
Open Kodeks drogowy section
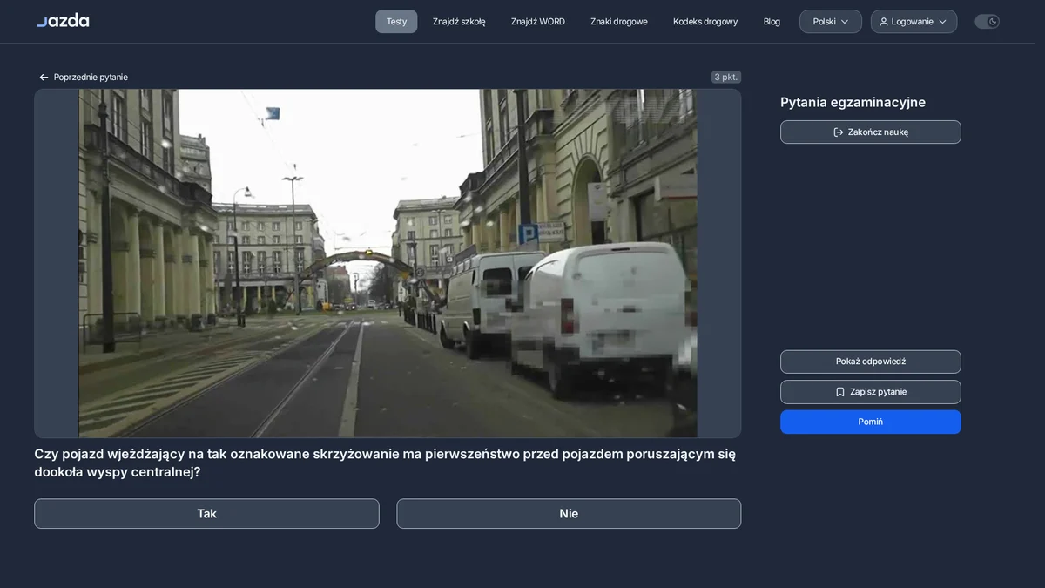tap(705, 22)
